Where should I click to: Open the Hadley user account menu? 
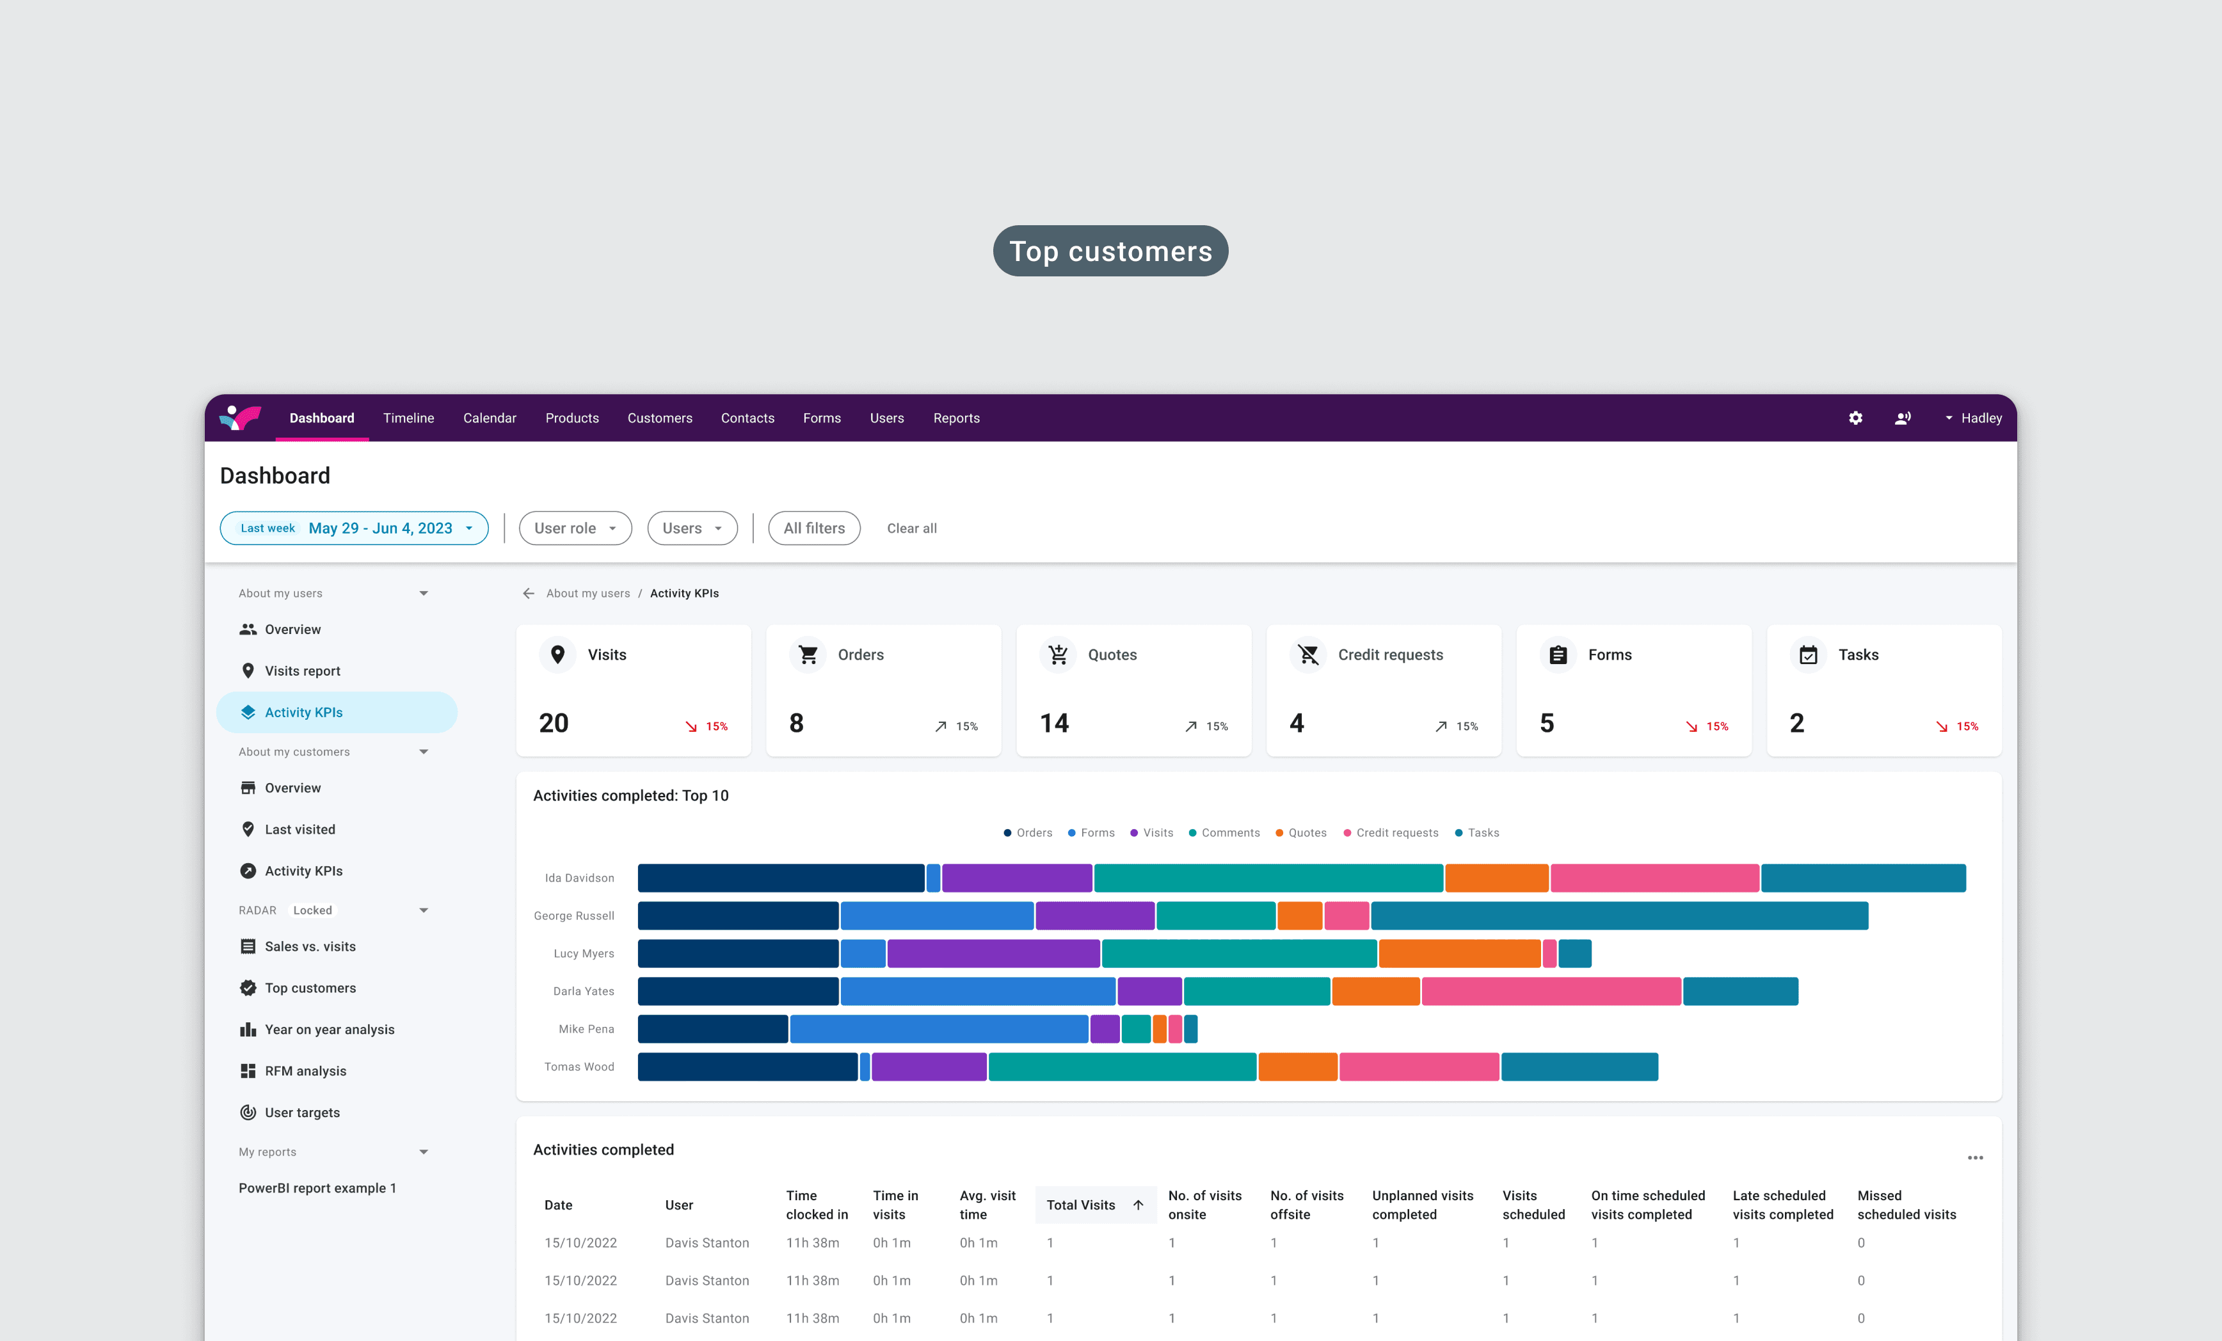[x=1972, y=418]
